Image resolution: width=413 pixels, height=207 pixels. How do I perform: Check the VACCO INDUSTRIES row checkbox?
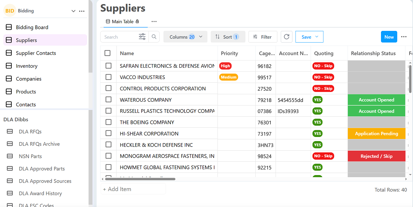pos(108,77)
